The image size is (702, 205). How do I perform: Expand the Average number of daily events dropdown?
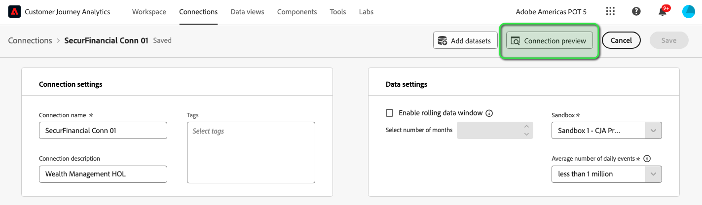coord(653,174)
